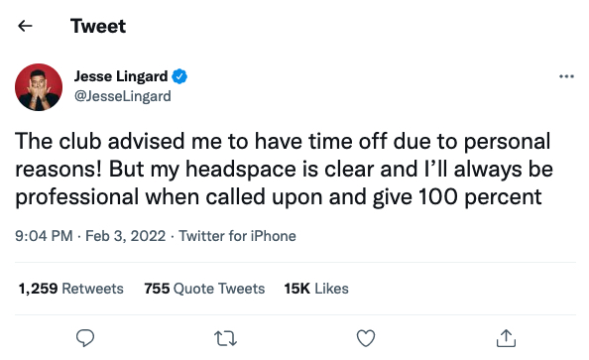589x360 pixels.
Task: View the 1,259 Retweets list
Action: pyautogui.click(x=70, y=289)
